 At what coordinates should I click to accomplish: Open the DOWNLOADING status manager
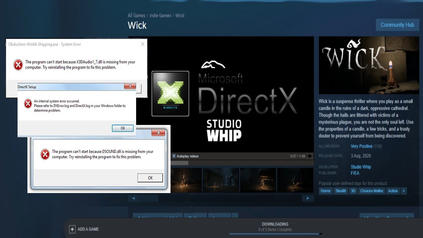click(275, 224)
